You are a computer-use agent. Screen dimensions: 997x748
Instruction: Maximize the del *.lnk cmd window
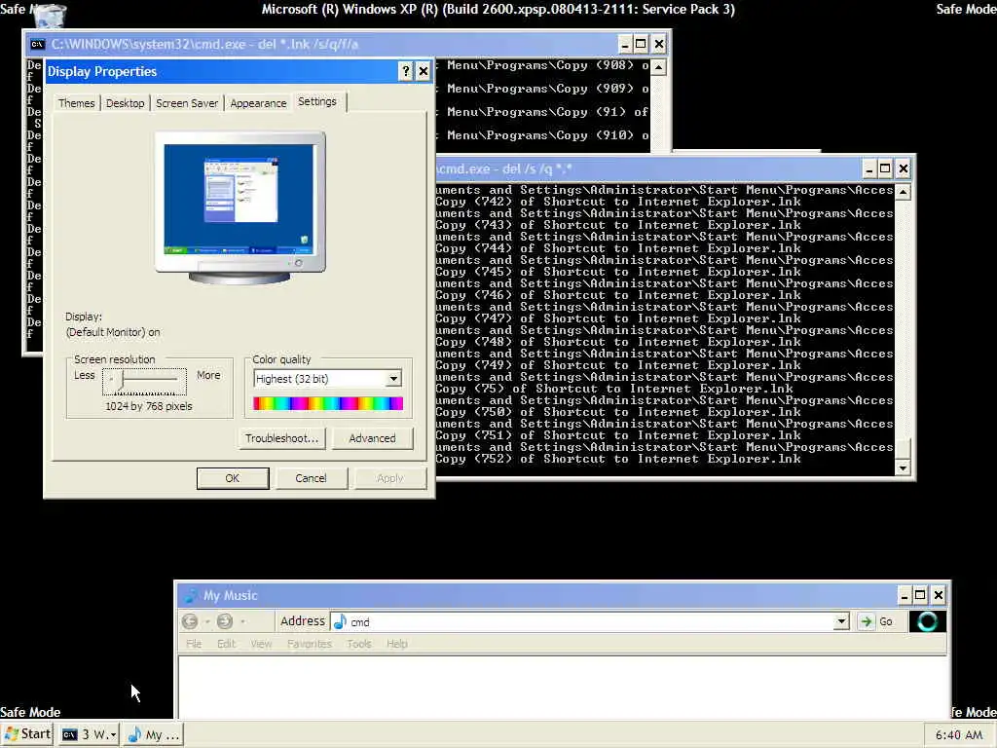[641, 44]
